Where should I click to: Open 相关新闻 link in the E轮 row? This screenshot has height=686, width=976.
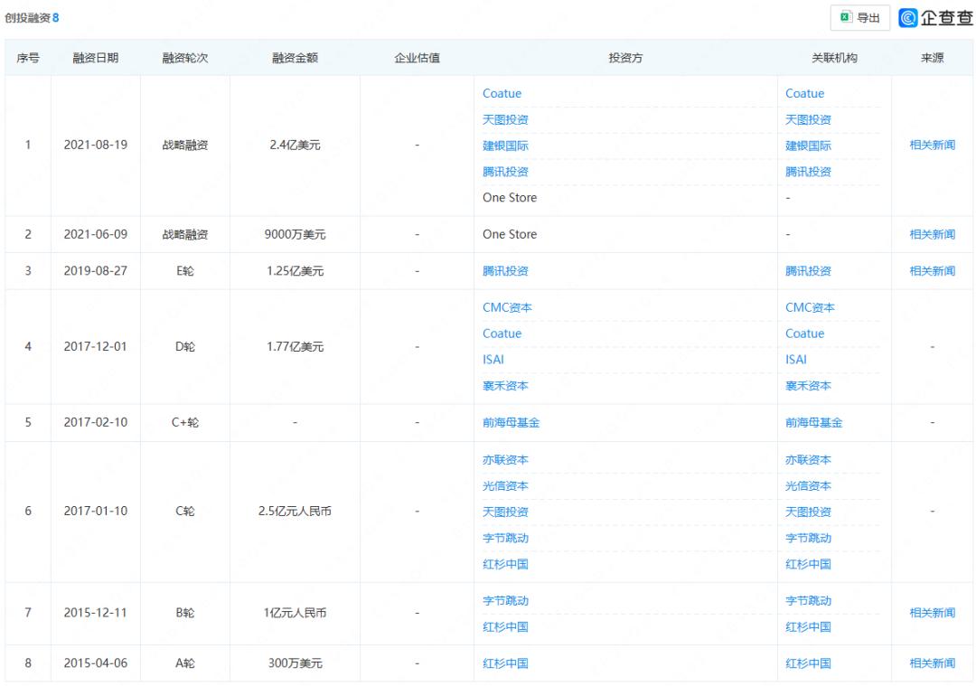(932, 271)
